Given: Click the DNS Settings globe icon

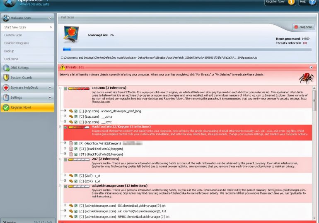Looking at the screenshot, I should [6, 68].
